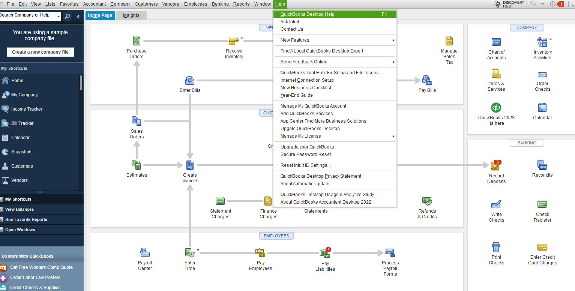The height and width of the screenshot is (291, 575).
Task: Select Update QuickBooks Desktop menu entry
Action: click(x=312, y=129)
